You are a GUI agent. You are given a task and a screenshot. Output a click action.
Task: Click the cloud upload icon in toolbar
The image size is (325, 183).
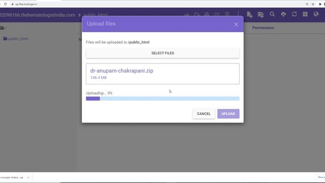(x=283, y=14)
